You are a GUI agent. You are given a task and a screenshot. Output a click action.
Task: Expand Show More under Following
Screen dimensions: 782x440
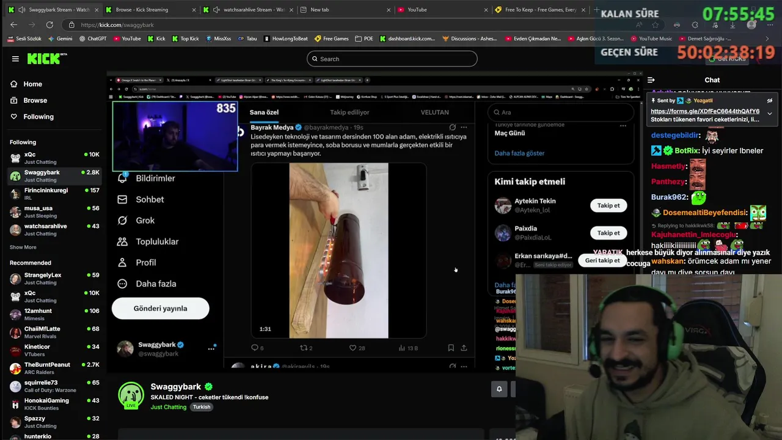pyautogui.click(x=23, y=248)
